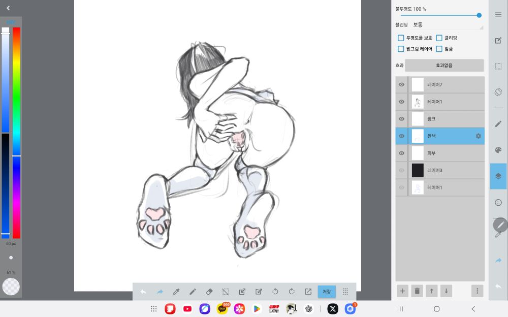
Task: Open the X app from taskbar
Action: click(x=333, y=309)
